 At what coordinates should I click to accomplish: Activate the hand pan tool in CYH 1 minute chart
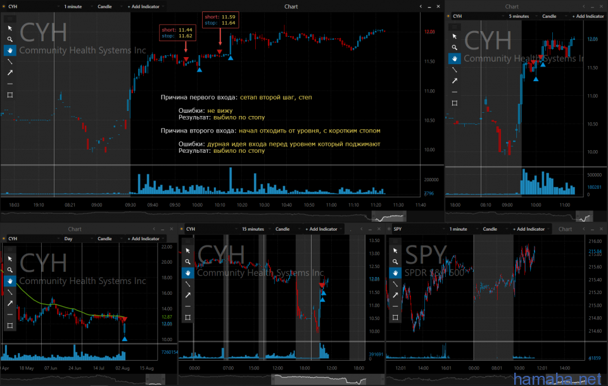(x=10, y=51)
